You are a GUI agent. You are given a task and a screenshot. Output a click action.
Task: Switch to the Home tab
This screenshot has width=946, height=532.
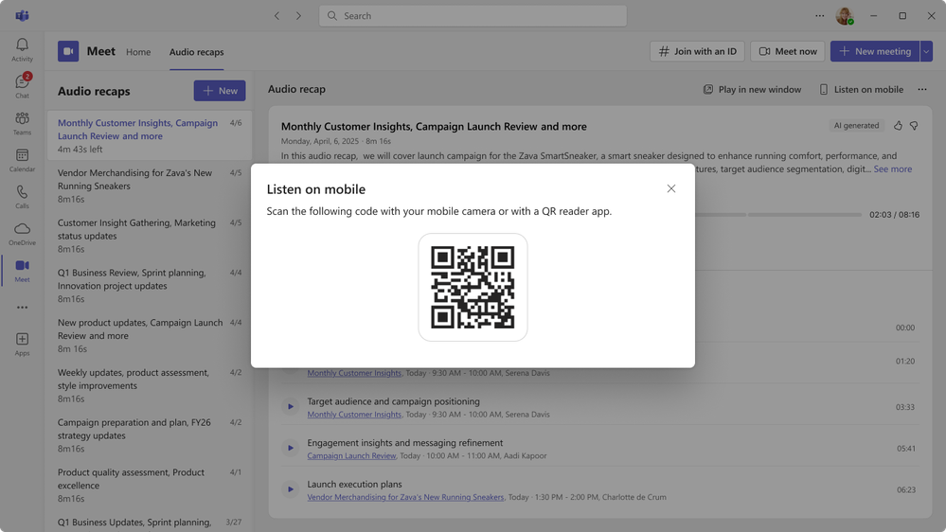(x=138, y=52)
